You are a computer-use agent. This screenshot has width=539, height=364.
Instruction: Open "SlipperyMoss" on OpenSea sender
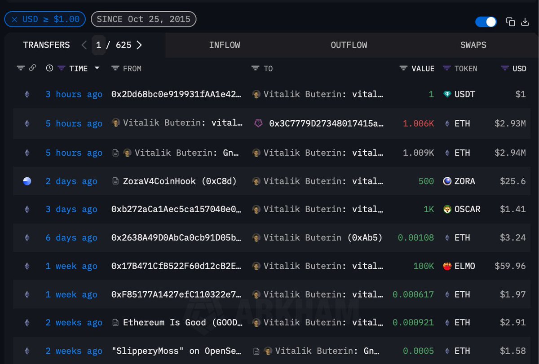tap(177, 351)
